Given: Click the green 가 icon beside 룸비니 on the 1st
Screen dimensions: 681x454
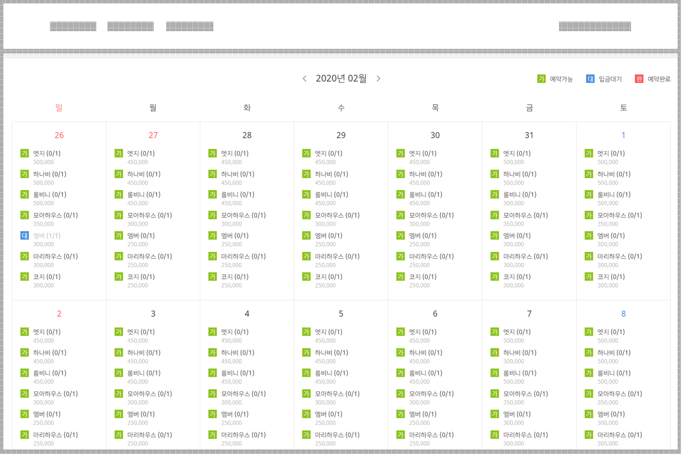Looking at the screenshot, I should (588, 195).
